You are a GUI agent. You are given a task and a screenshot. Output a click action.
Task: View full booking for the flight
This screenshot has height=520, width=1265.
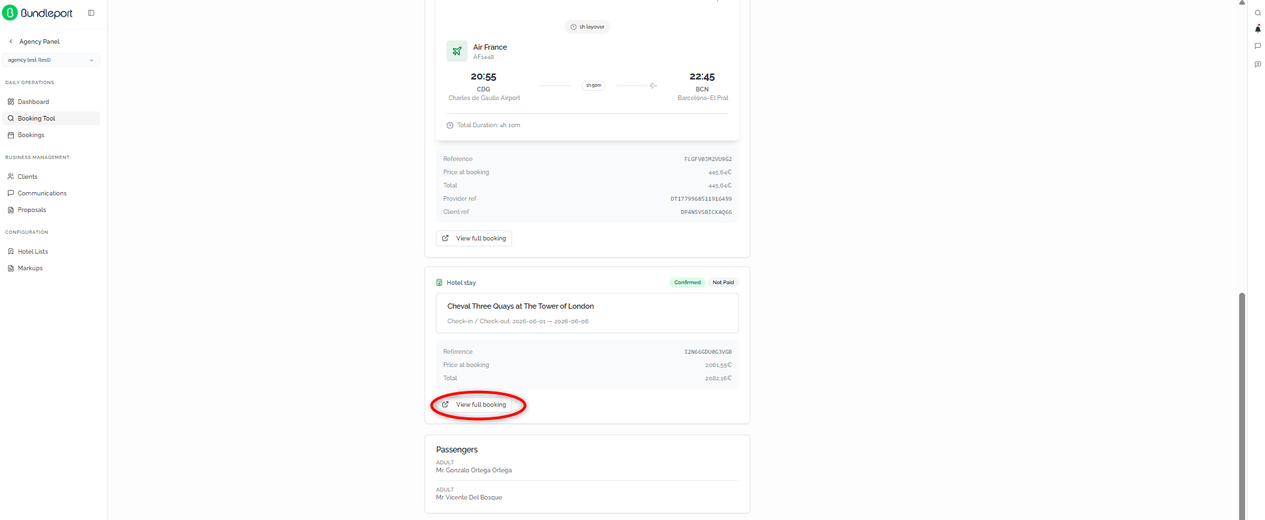474,238
